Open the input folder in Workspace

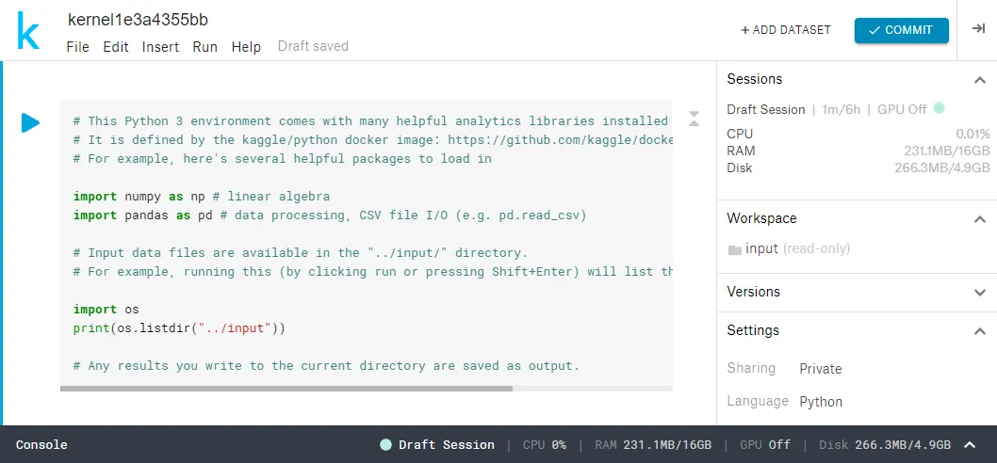click(760, 248)
